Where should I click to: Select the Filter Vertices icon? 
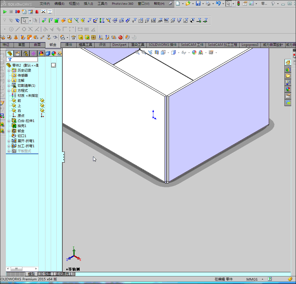44,20
